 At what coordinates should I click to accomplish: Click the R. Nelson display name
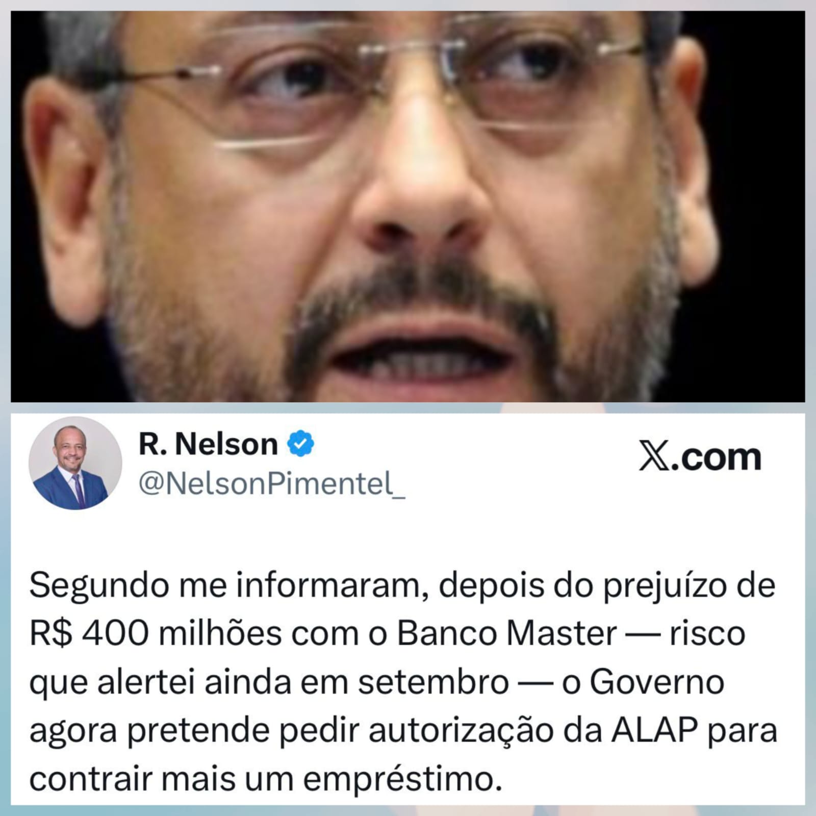(x=208, y=444)
